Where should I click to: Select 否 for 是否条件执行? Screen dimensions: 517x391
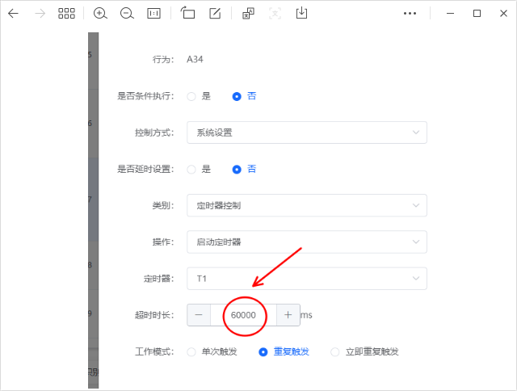(244, 96)
